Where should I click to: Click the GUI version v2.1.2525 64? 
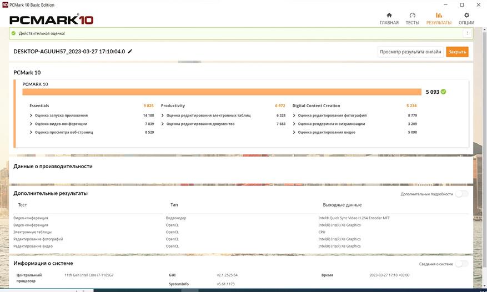coord(227,275)
